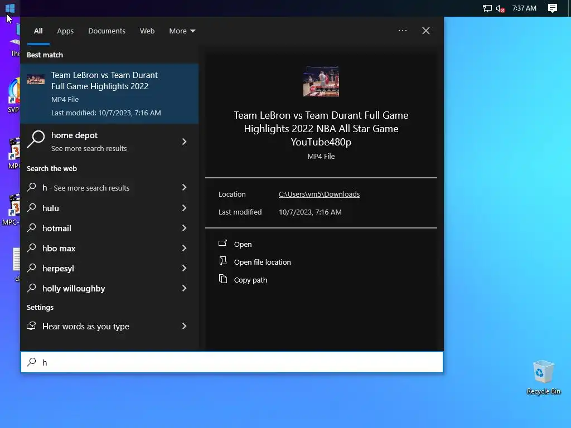Click the Open action icon
The height and width of the screenshot is (428, 571).
[x=223, y=243]
